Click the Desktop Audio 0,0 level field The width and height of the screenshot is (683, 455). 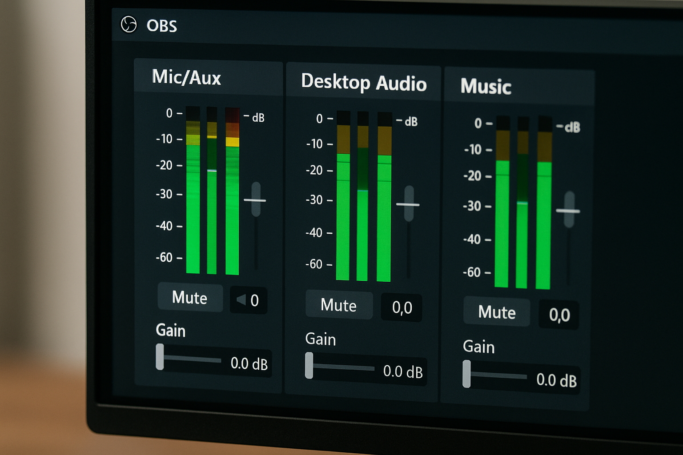(x=402, y=307)
